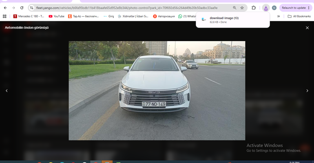Close the photo viewer with the X

coord(307,28)
